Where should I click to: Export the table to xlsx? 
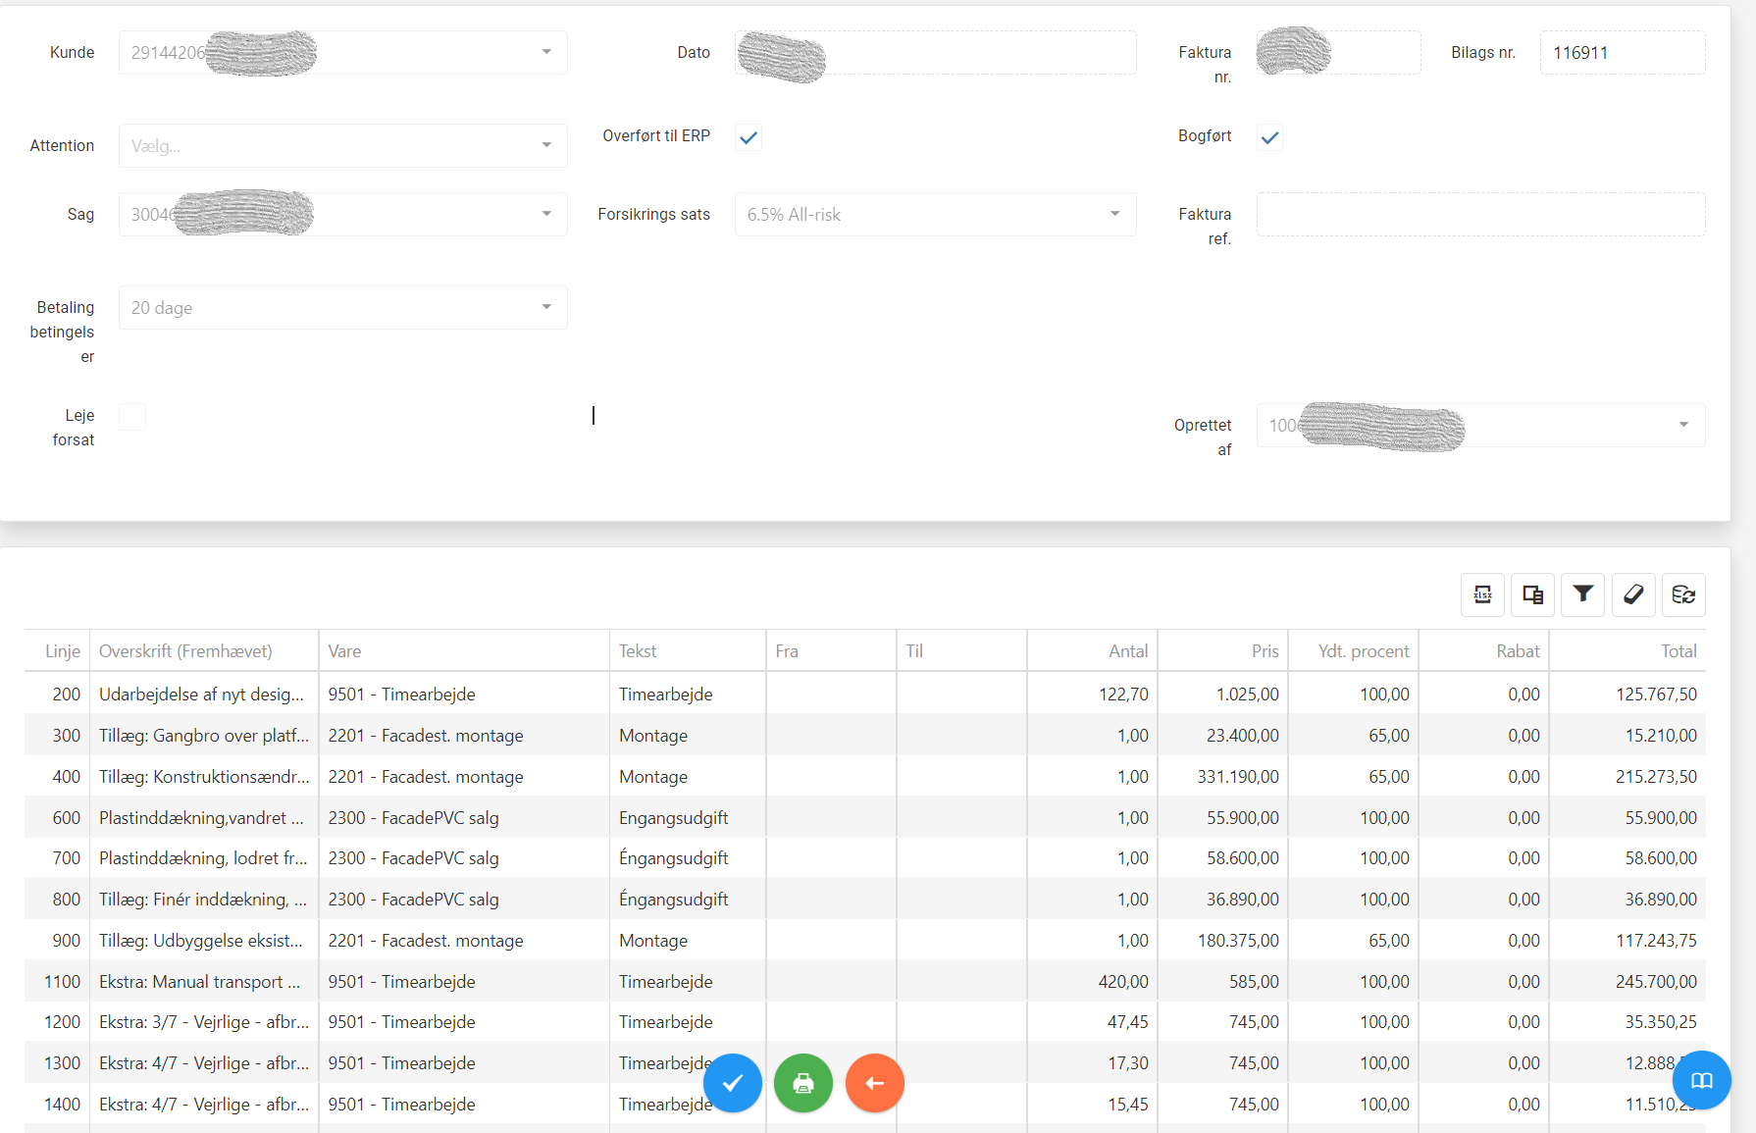pyautogui.click(x=1482, y=594)
